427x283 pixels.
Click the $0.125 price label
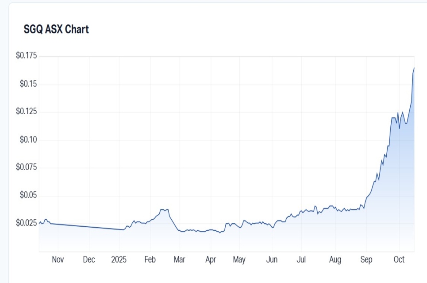tap(27, 112)
